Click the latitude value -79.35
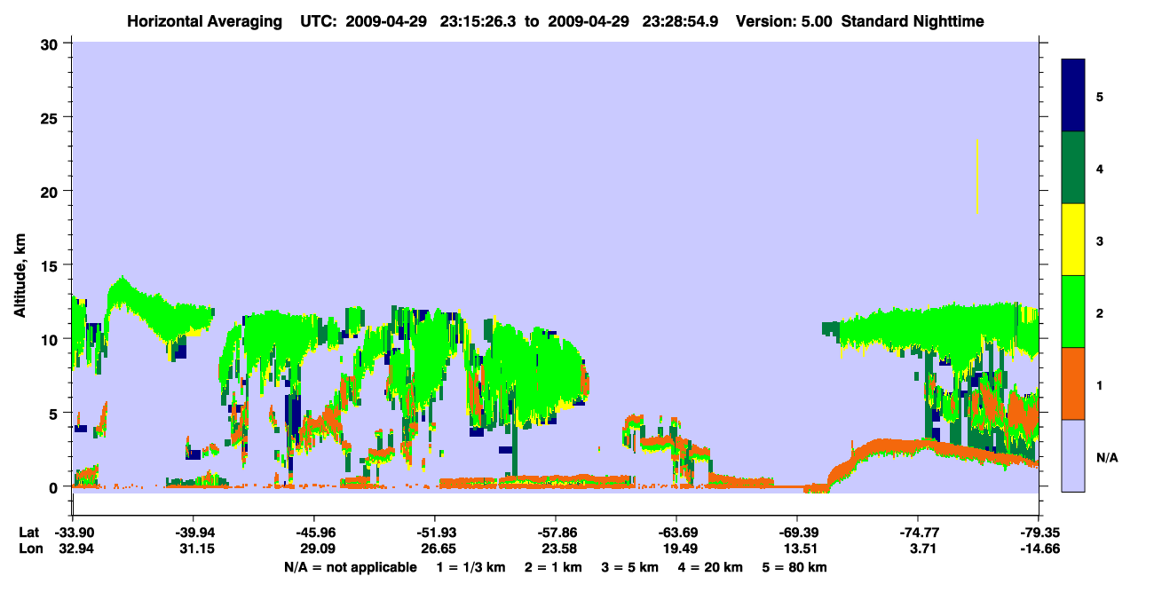This screenshot has width=1154, height=592. (x=1039, y=533)
